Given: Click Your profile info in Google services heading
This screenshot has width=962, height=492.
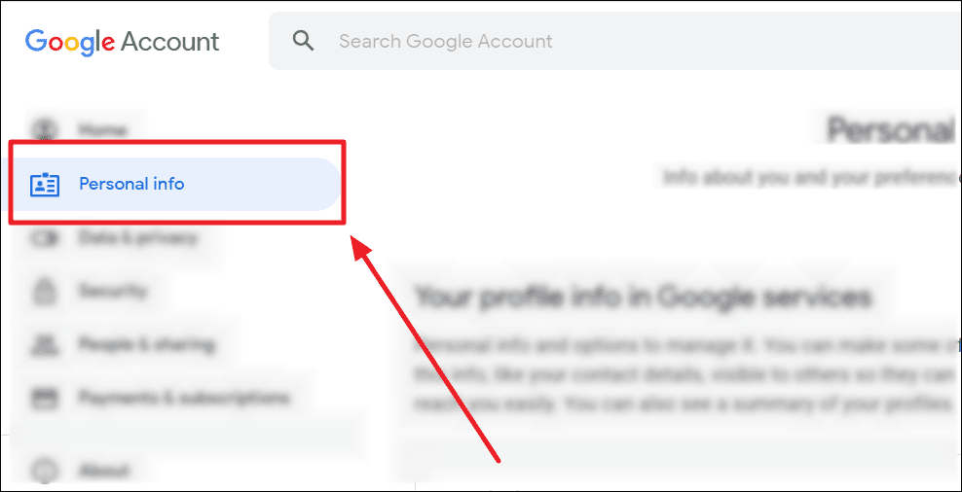Looking at the screenshot, I should [x=643, y=298].
